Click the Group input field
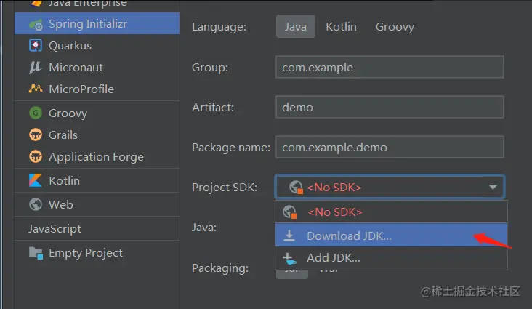 click(390, 67)
